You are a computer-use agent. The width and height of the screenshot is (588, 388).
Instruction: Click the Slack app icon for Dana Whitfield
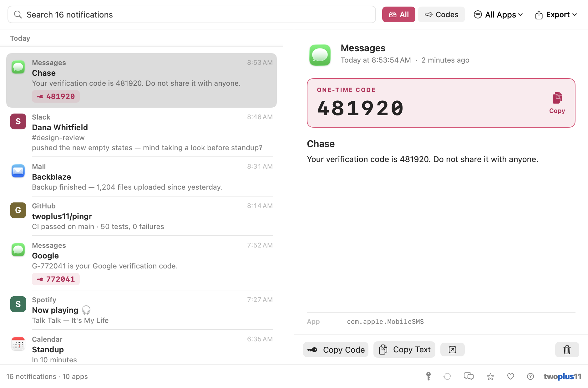click(x=18, y=121)
